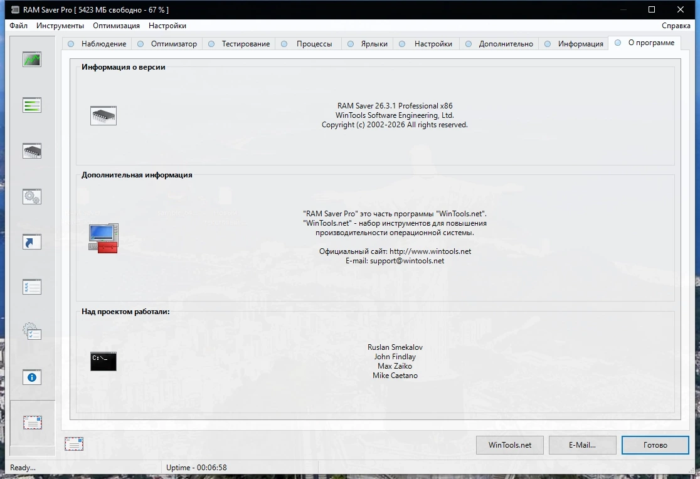
Task: Click the WinTools Software Engineering, Ltd. text
Action: click(395, 115)
